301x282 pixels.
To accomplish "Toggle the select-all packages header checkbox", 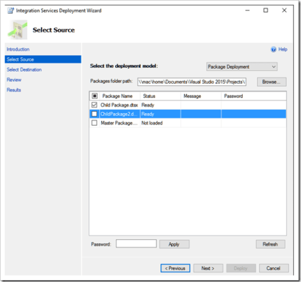I will click(94, 96).
